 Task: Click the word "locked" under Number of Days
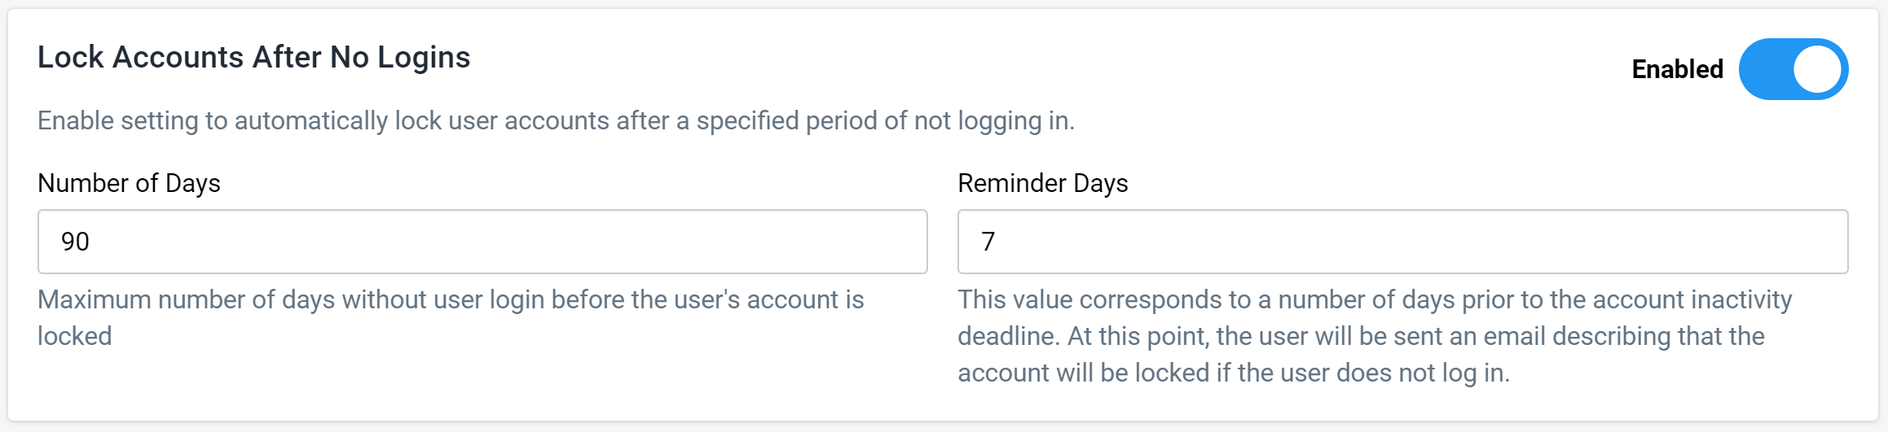click(75, 336)
